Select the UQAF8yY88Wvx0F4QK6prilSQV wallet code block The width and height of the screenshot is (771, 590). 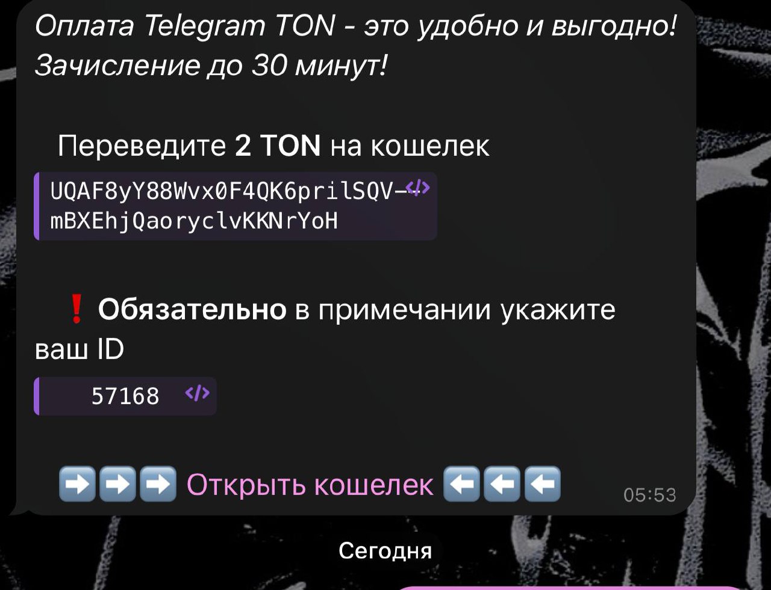pyautogui.click(x=236, y=206)
